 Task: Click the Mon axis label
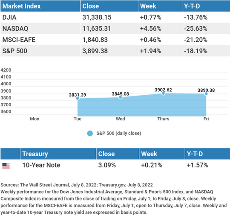click(x=34, y=119)
